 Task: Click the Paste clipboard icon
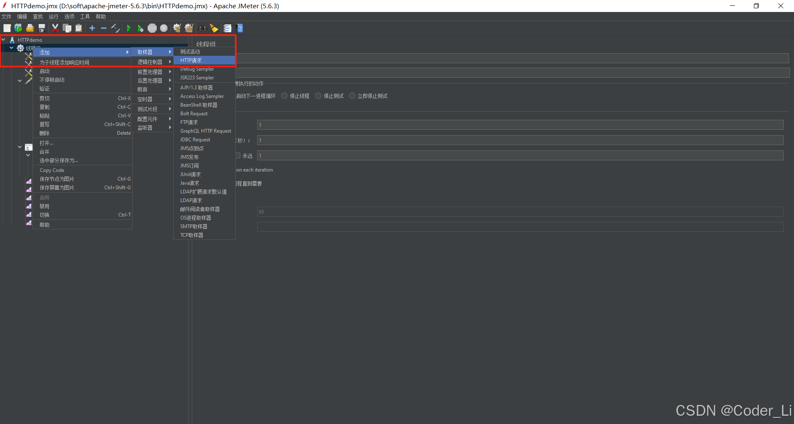(79, 28)
